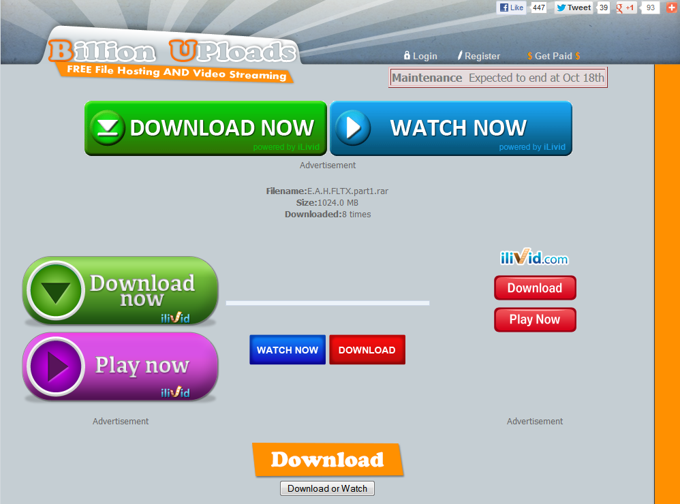Click the orange Download banner at bottom
680x504 pixels.
(x=327, y=460)
